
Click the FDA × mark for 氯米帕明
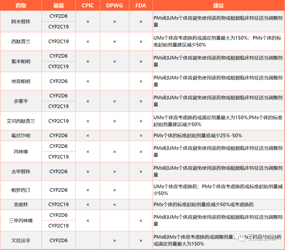[141, 62]
